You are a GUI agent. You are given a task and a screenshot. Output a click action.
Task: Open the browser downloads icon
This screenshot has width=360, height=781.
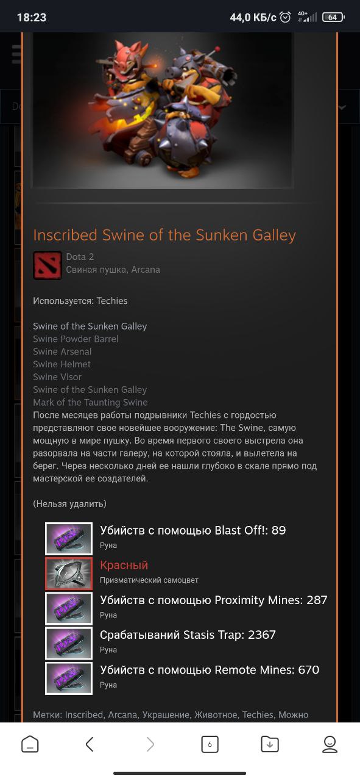pos(270,744)
